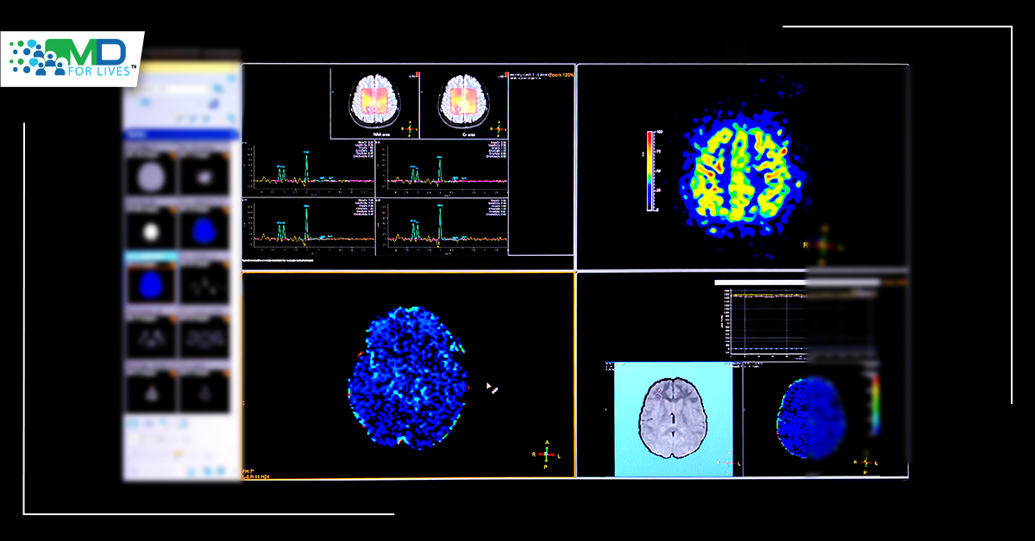Image resolution: width=1035 pixels, height=541 pixels.
Task: Select the NAA area metabolite map
Action: point(374,101)
